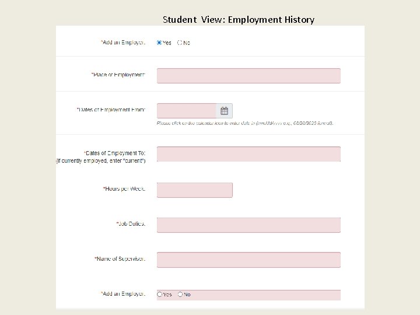Choose Yes for Add an Employer below Supervisor

click(x=160, y=295)
